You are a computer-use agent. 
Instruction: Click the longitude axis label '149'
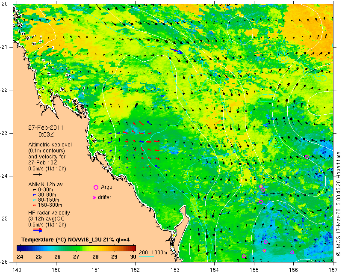(17, 270)
